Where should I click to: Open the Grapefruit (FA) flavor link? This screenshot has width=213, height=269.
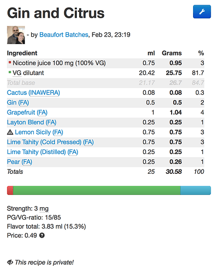(27, 112)
